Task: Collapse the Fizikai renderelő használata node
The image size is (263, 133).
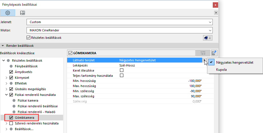Action: click(6, 95)
